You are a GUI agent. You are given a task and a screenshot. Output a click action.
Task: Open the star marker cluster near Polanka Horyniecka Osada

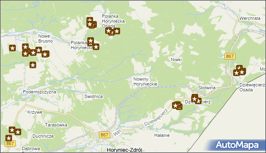click(x=113, y=31)
